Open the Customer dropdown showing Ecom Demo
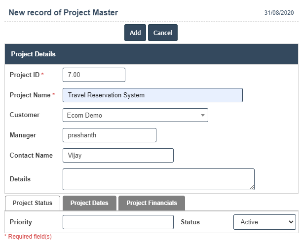Screen dimensions: 301x248 point(135,115)
